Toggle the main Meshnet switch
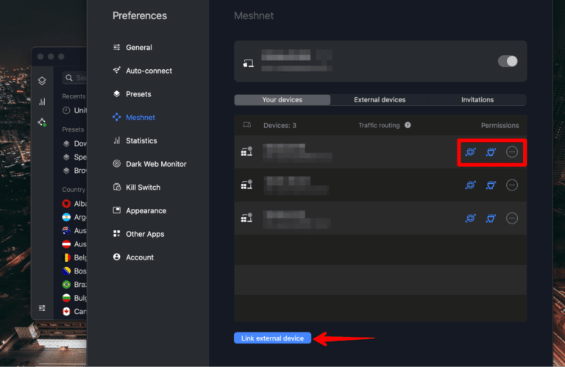This screenshot has width=565, height=367. point(508,61)
